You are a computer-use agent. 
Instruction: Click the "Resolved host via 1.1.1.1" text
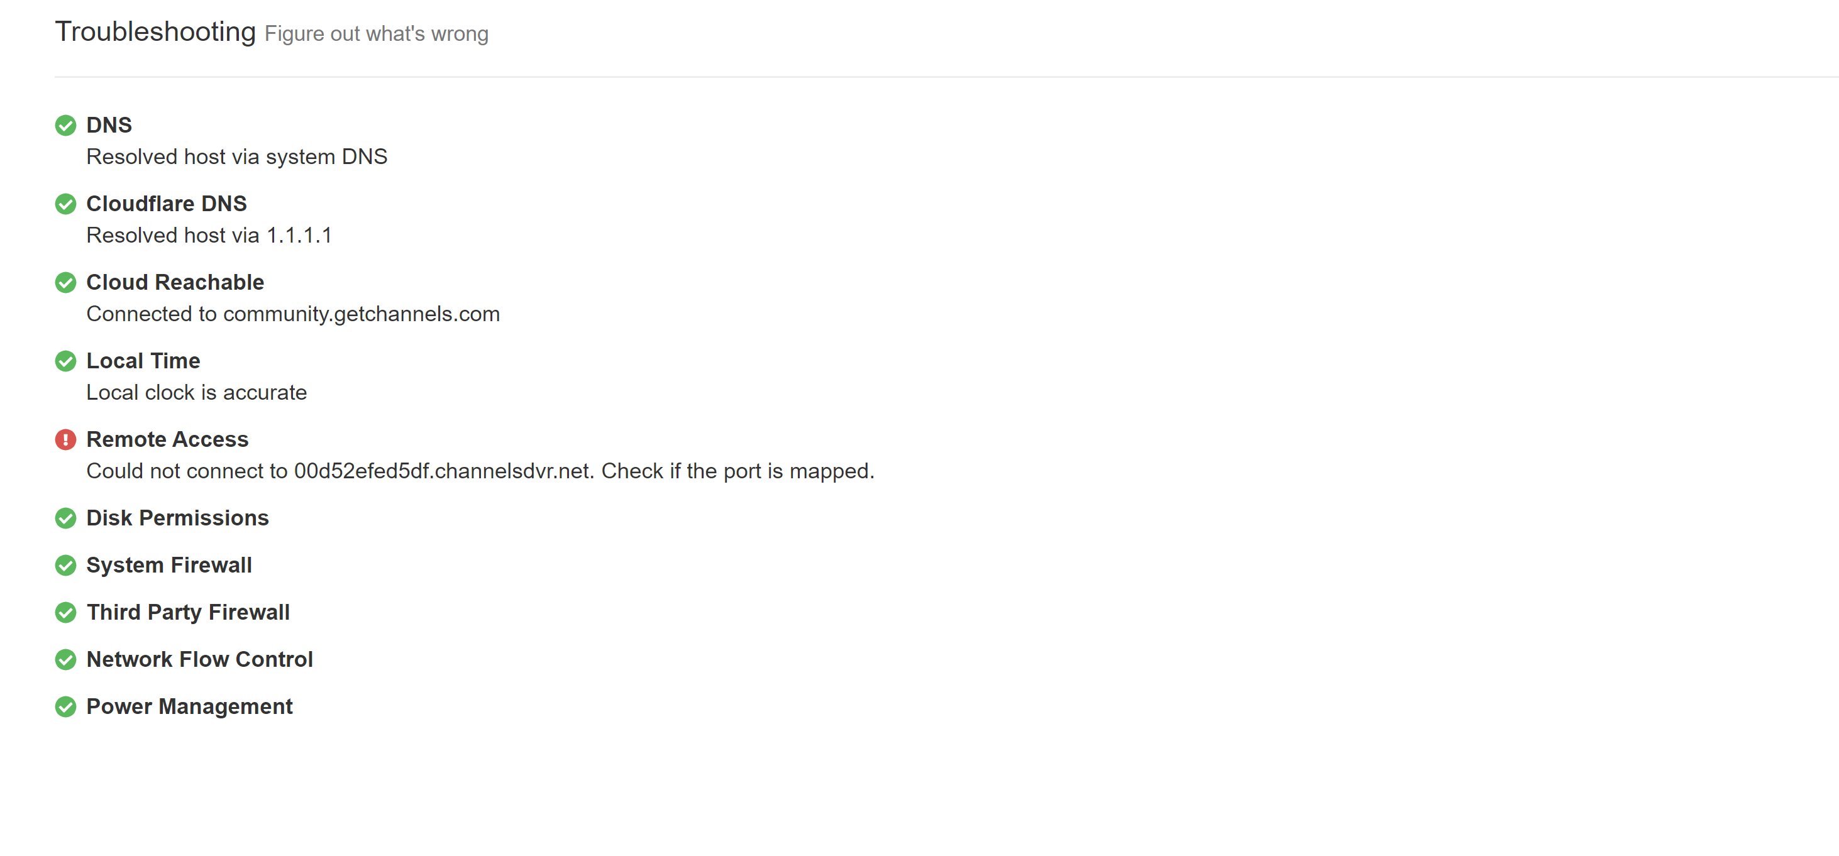[209, 236]
